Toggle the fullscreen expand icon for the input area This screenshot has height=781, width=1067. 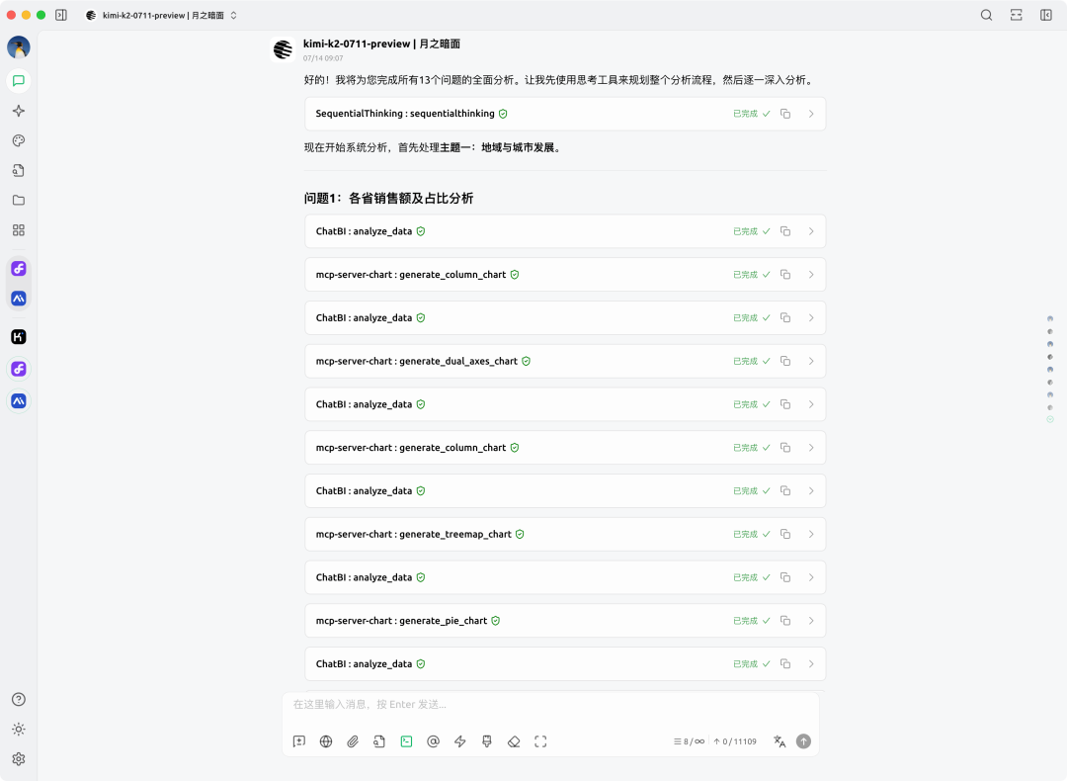pos(540,741)
